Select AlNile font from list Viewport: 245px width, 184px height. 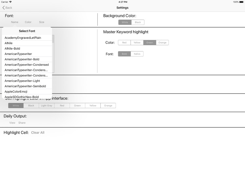pos(27,43)
